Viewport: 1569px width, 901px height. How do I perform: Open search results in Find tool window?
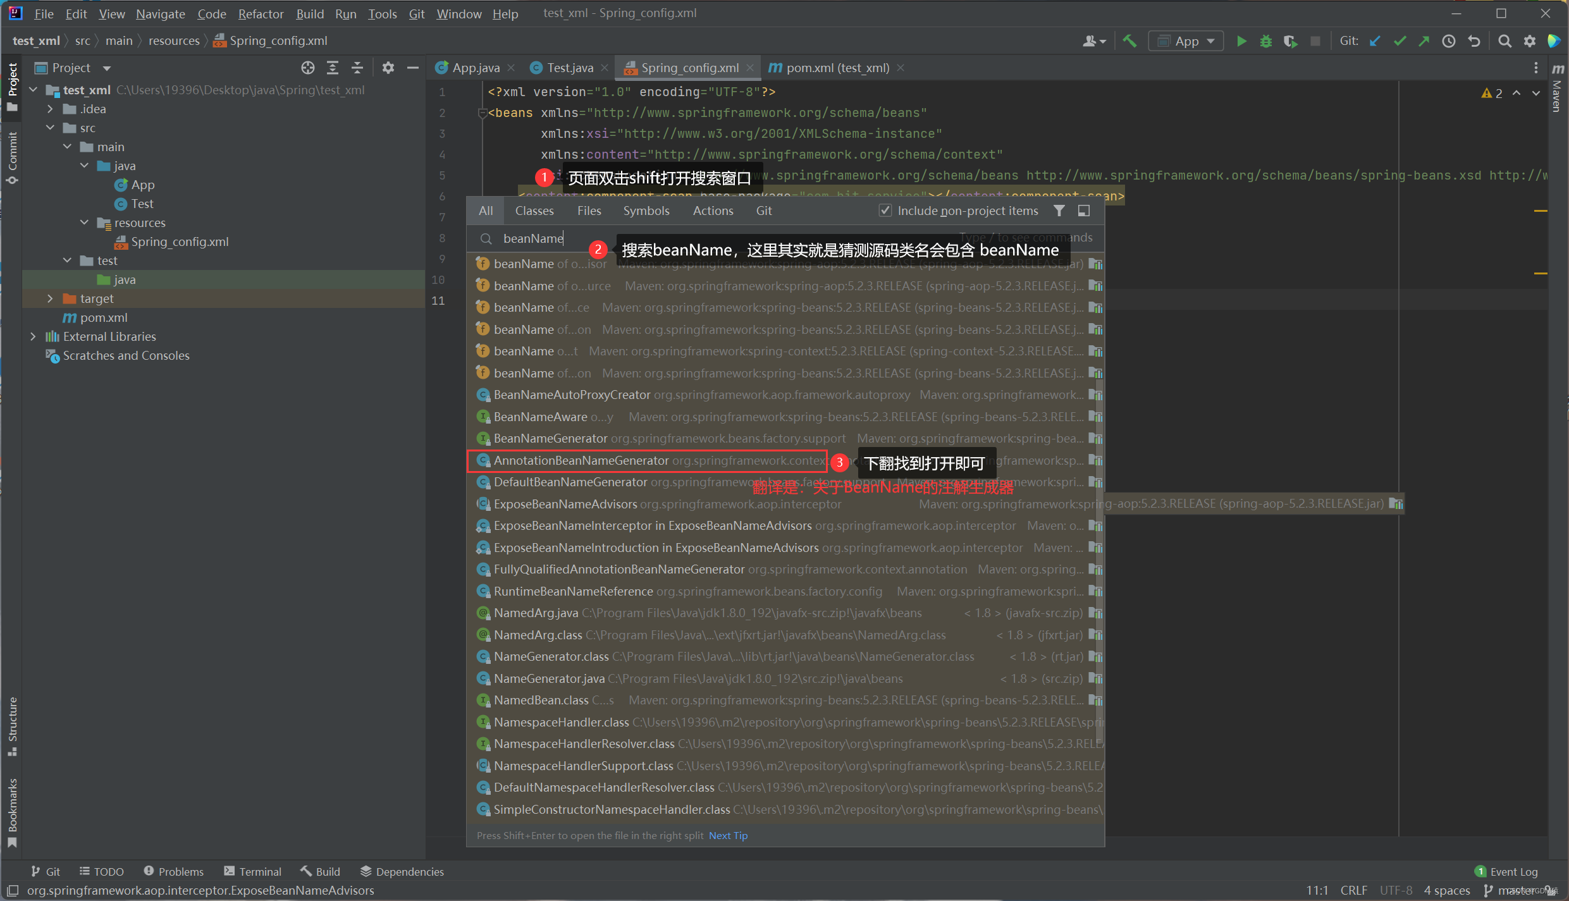coord(1084,211)
